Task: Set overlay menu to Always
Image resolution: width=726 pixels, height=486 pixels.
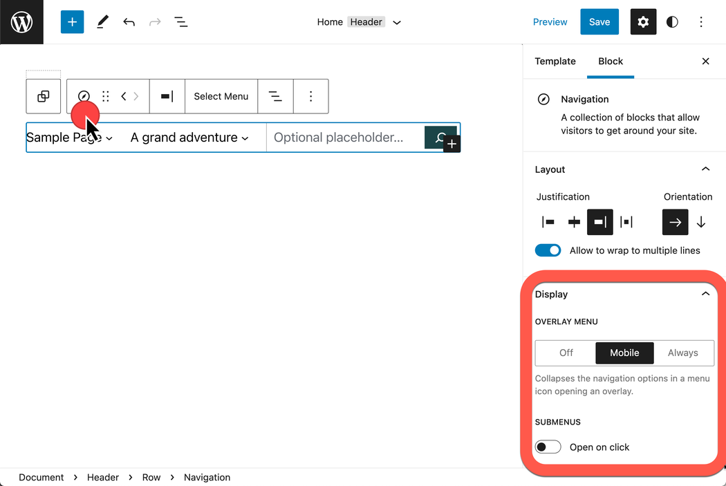Action: (x=682, y=353)
